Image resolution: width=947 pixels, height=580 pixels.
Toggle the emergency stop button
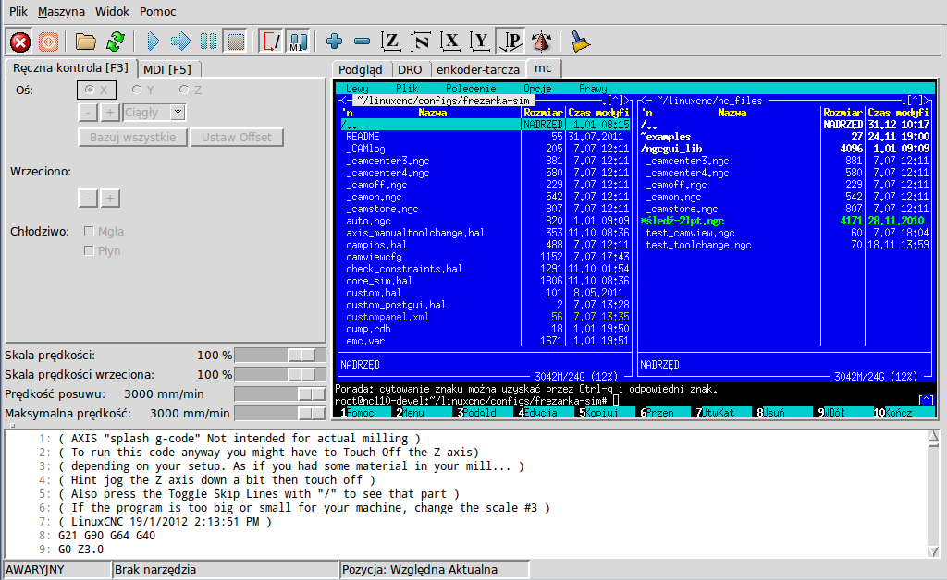(20, 42)
